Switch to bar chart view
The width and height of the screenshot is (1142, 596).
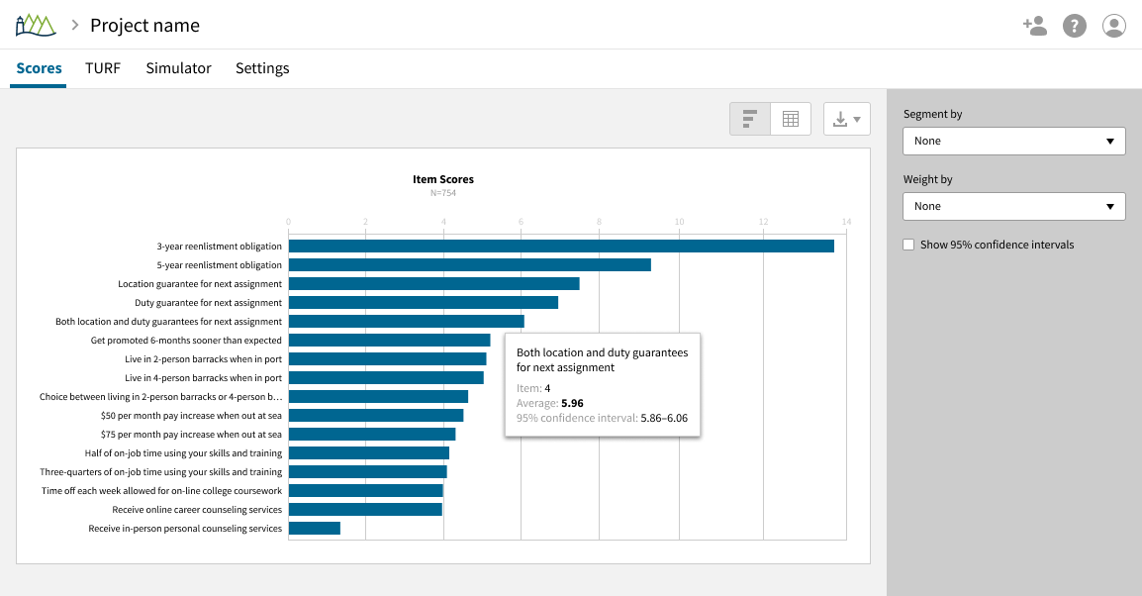tap(750, 119)
